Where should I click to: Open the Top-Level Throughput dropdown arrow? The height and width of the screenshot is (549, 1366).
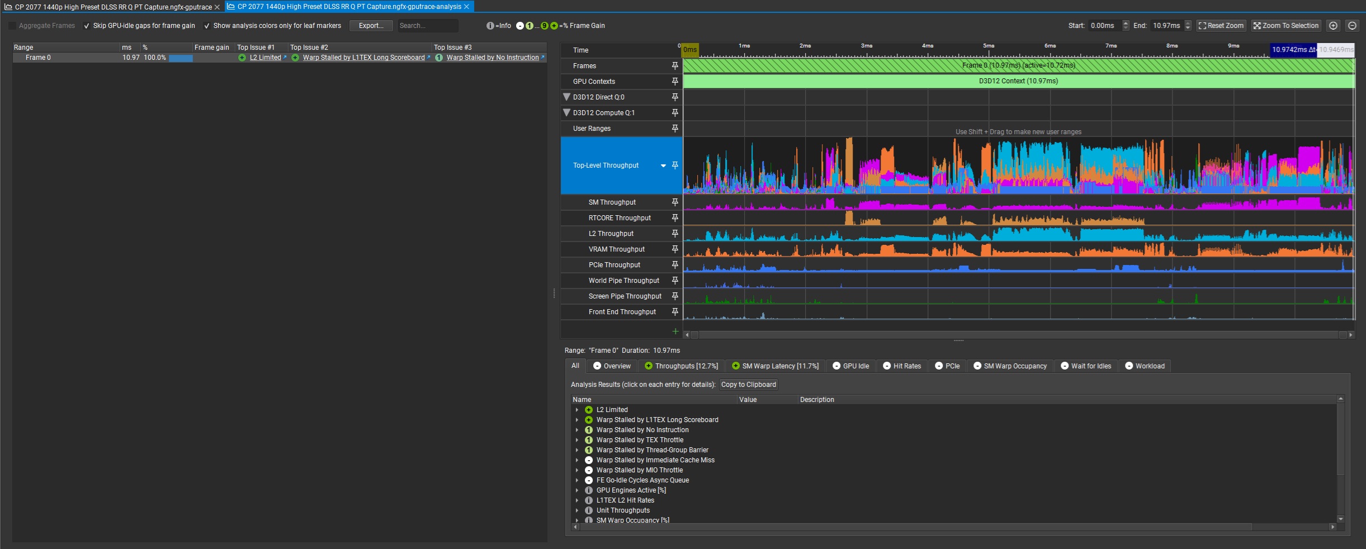(663, 166)
